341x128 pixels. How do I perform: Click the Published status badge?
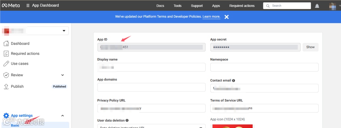tap(59, 86)
